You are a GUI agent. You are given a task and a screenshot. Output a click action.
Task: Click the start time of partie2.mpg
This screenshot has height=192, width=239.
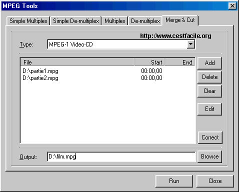click(151, 78)
